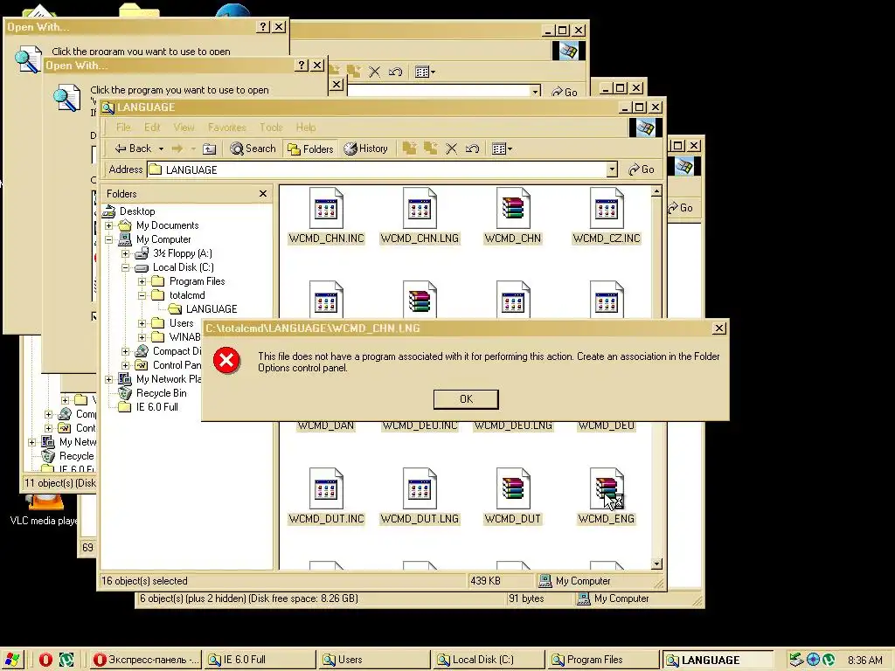Switch to Users taskbar window
Viewport: 895px width, 671px height.
click(x=374, y=660)
